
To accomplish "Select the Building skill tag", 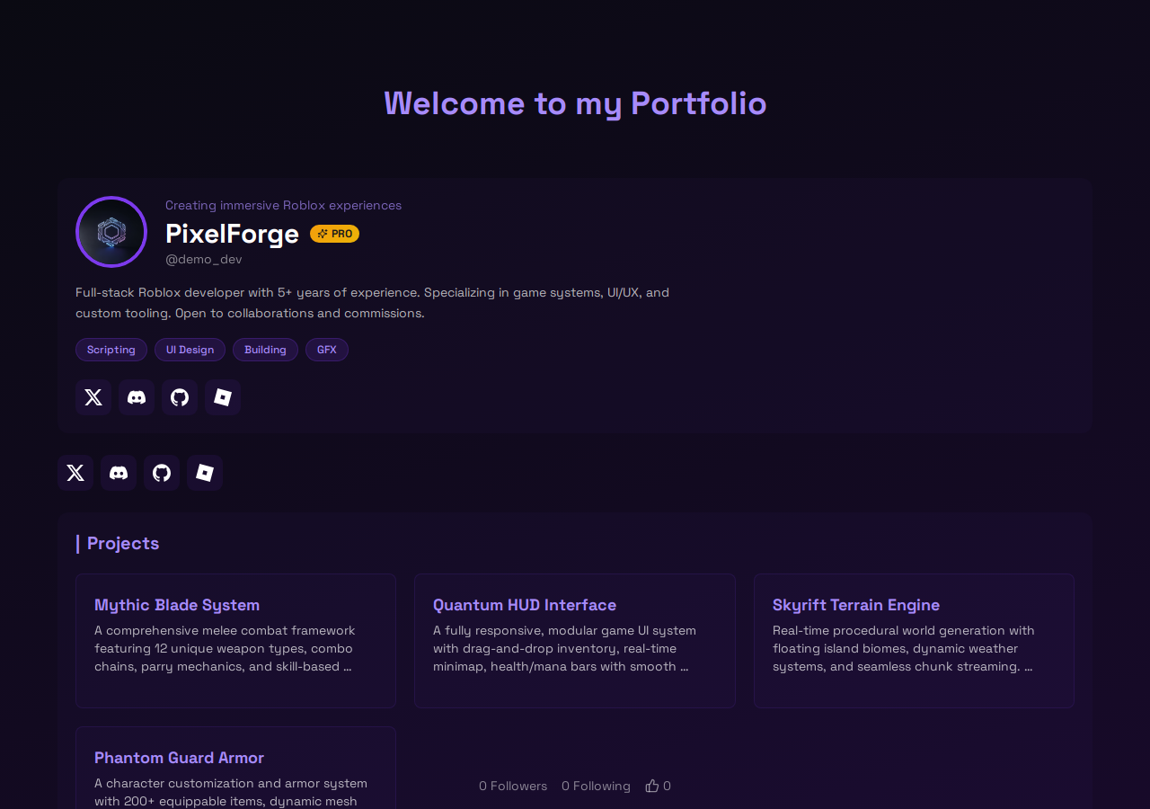I will [265, 350].
